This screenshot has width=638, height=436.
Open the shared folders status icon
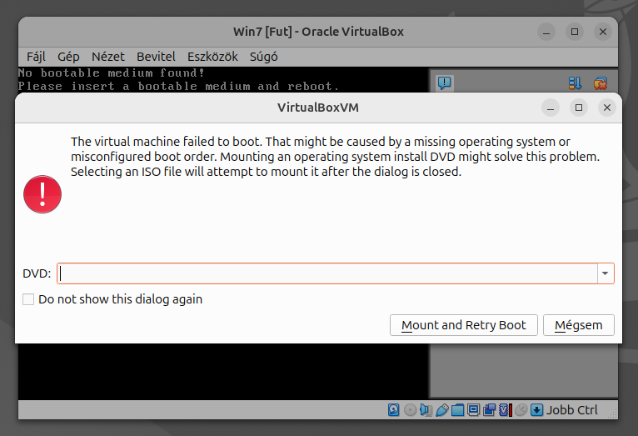(x=457, y=410)
